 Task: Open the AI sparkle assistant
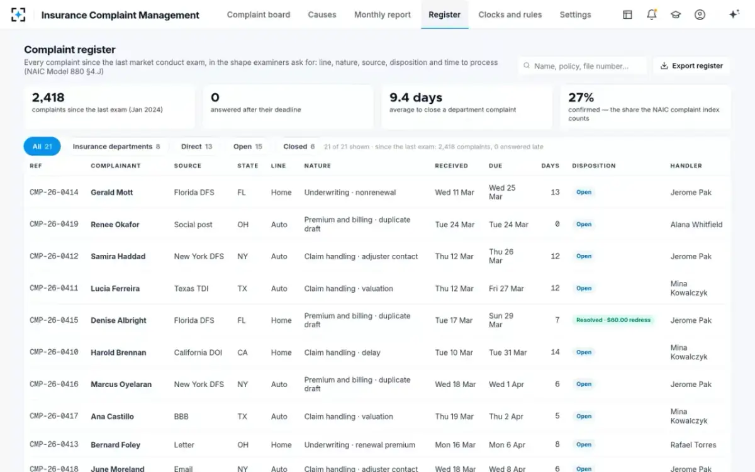pyautogui.click(x=734, y=14)
